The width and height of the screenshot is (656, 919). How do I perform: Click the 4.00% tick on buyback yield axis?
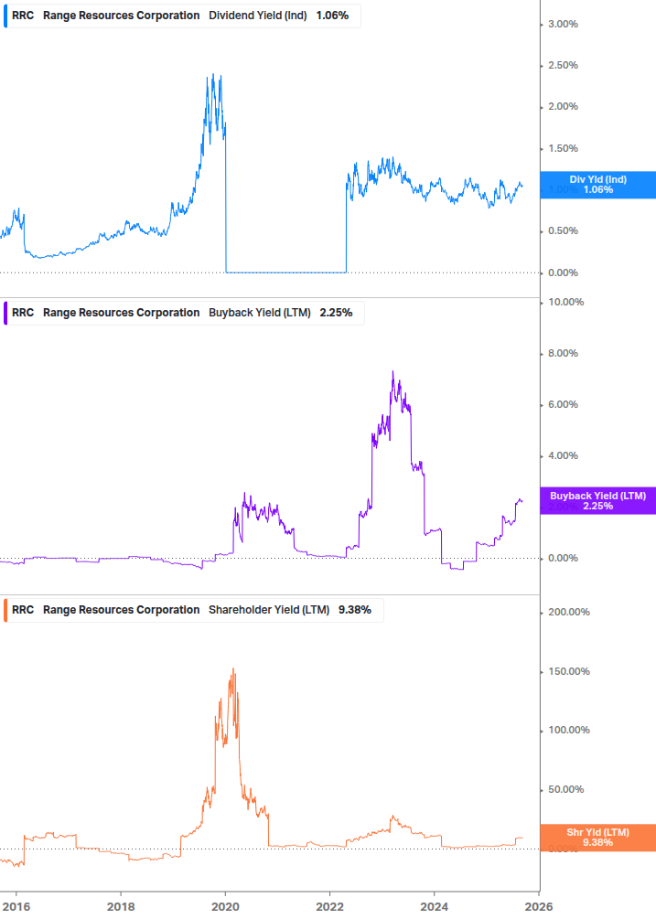coord(563,455)
